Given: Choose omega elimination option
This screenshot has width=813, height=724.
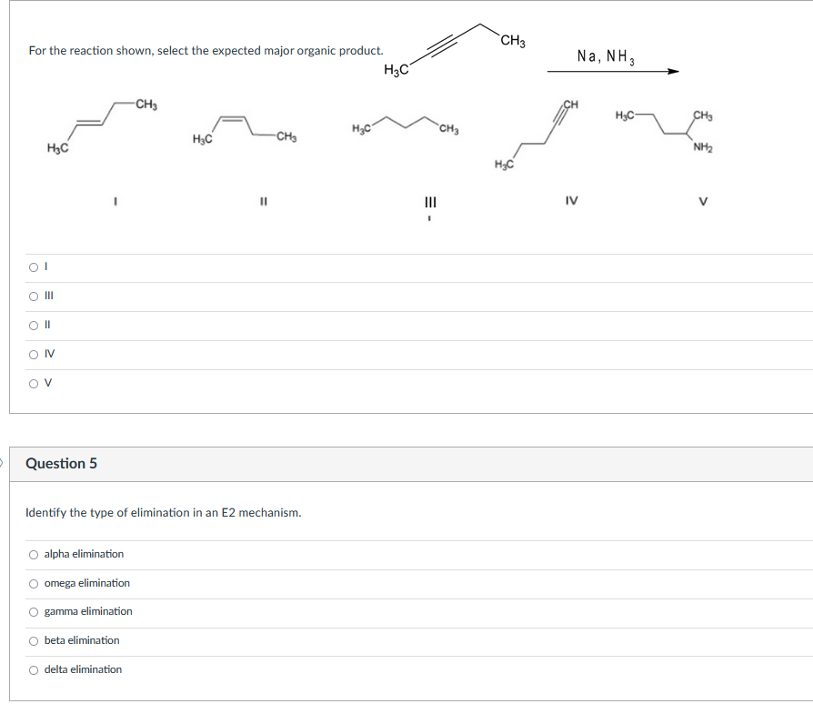Looking at the screenshot, I should tap(33, 582).
